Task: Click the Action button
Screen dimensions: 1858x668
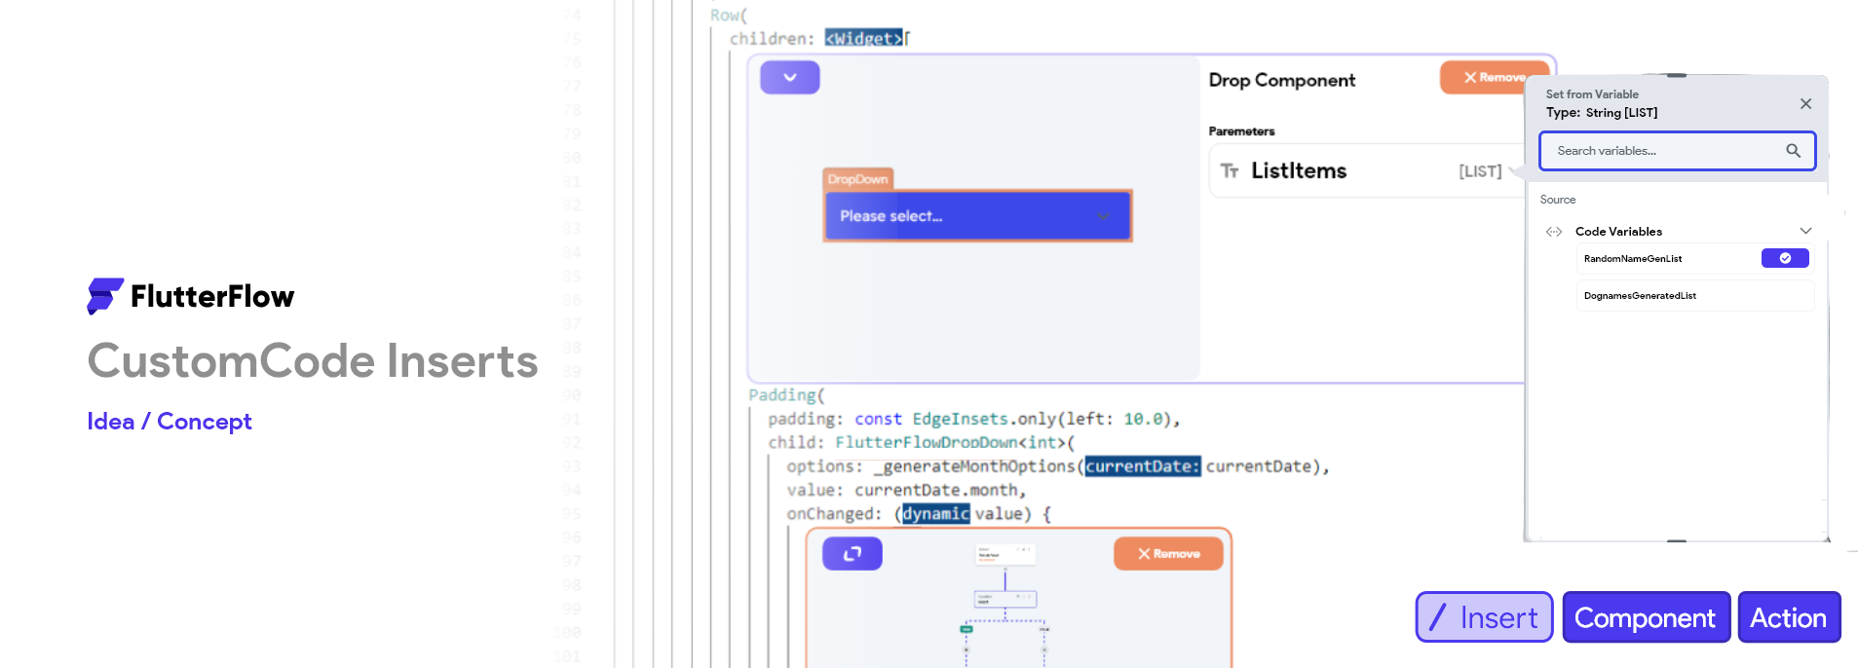Action: click(x=1789, y=617)
